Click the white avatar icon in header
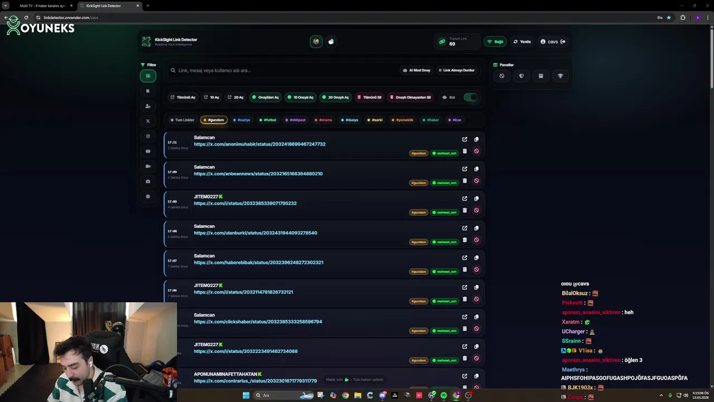This screenshot has width=714, height=402. [331, 41]
